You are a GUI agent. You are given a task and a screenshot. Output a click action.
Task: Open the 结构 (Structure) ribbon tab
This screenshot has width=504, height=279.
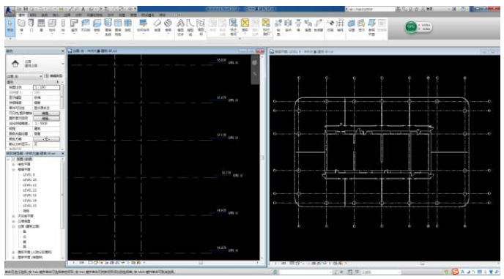point(33,15)
